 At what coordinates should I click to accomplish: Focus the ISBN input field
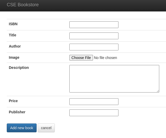click(x=94, y=25)
